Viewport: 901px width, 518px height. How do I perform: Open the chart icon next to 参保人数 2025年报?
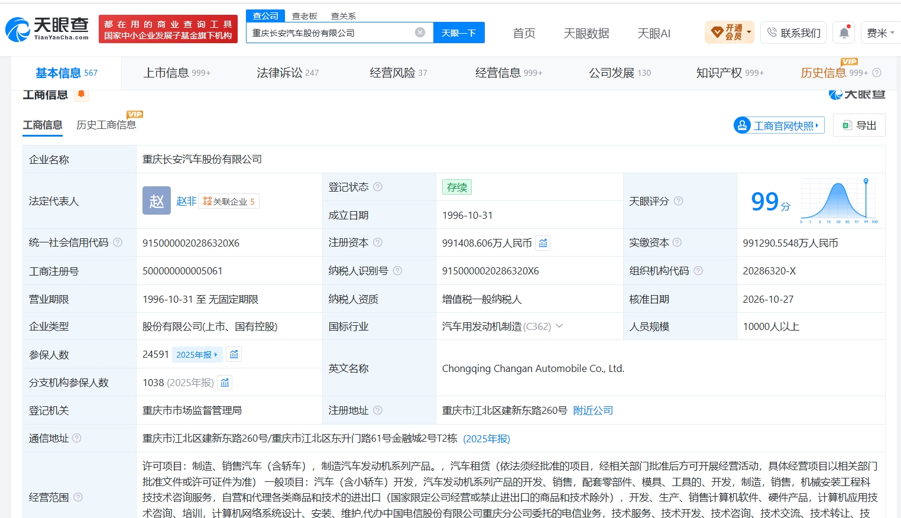234,354
